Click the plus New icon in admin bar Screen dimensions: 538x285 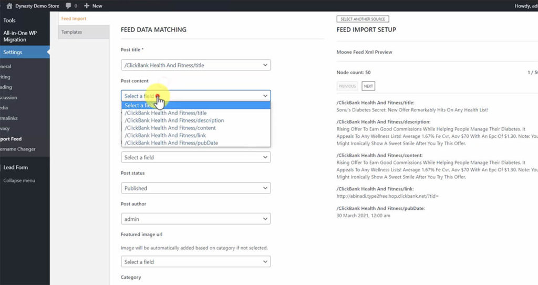click(87, 6)
